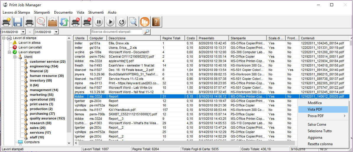Open the Strumenti menu
This screenshot has height=152, width=353.
96,12
